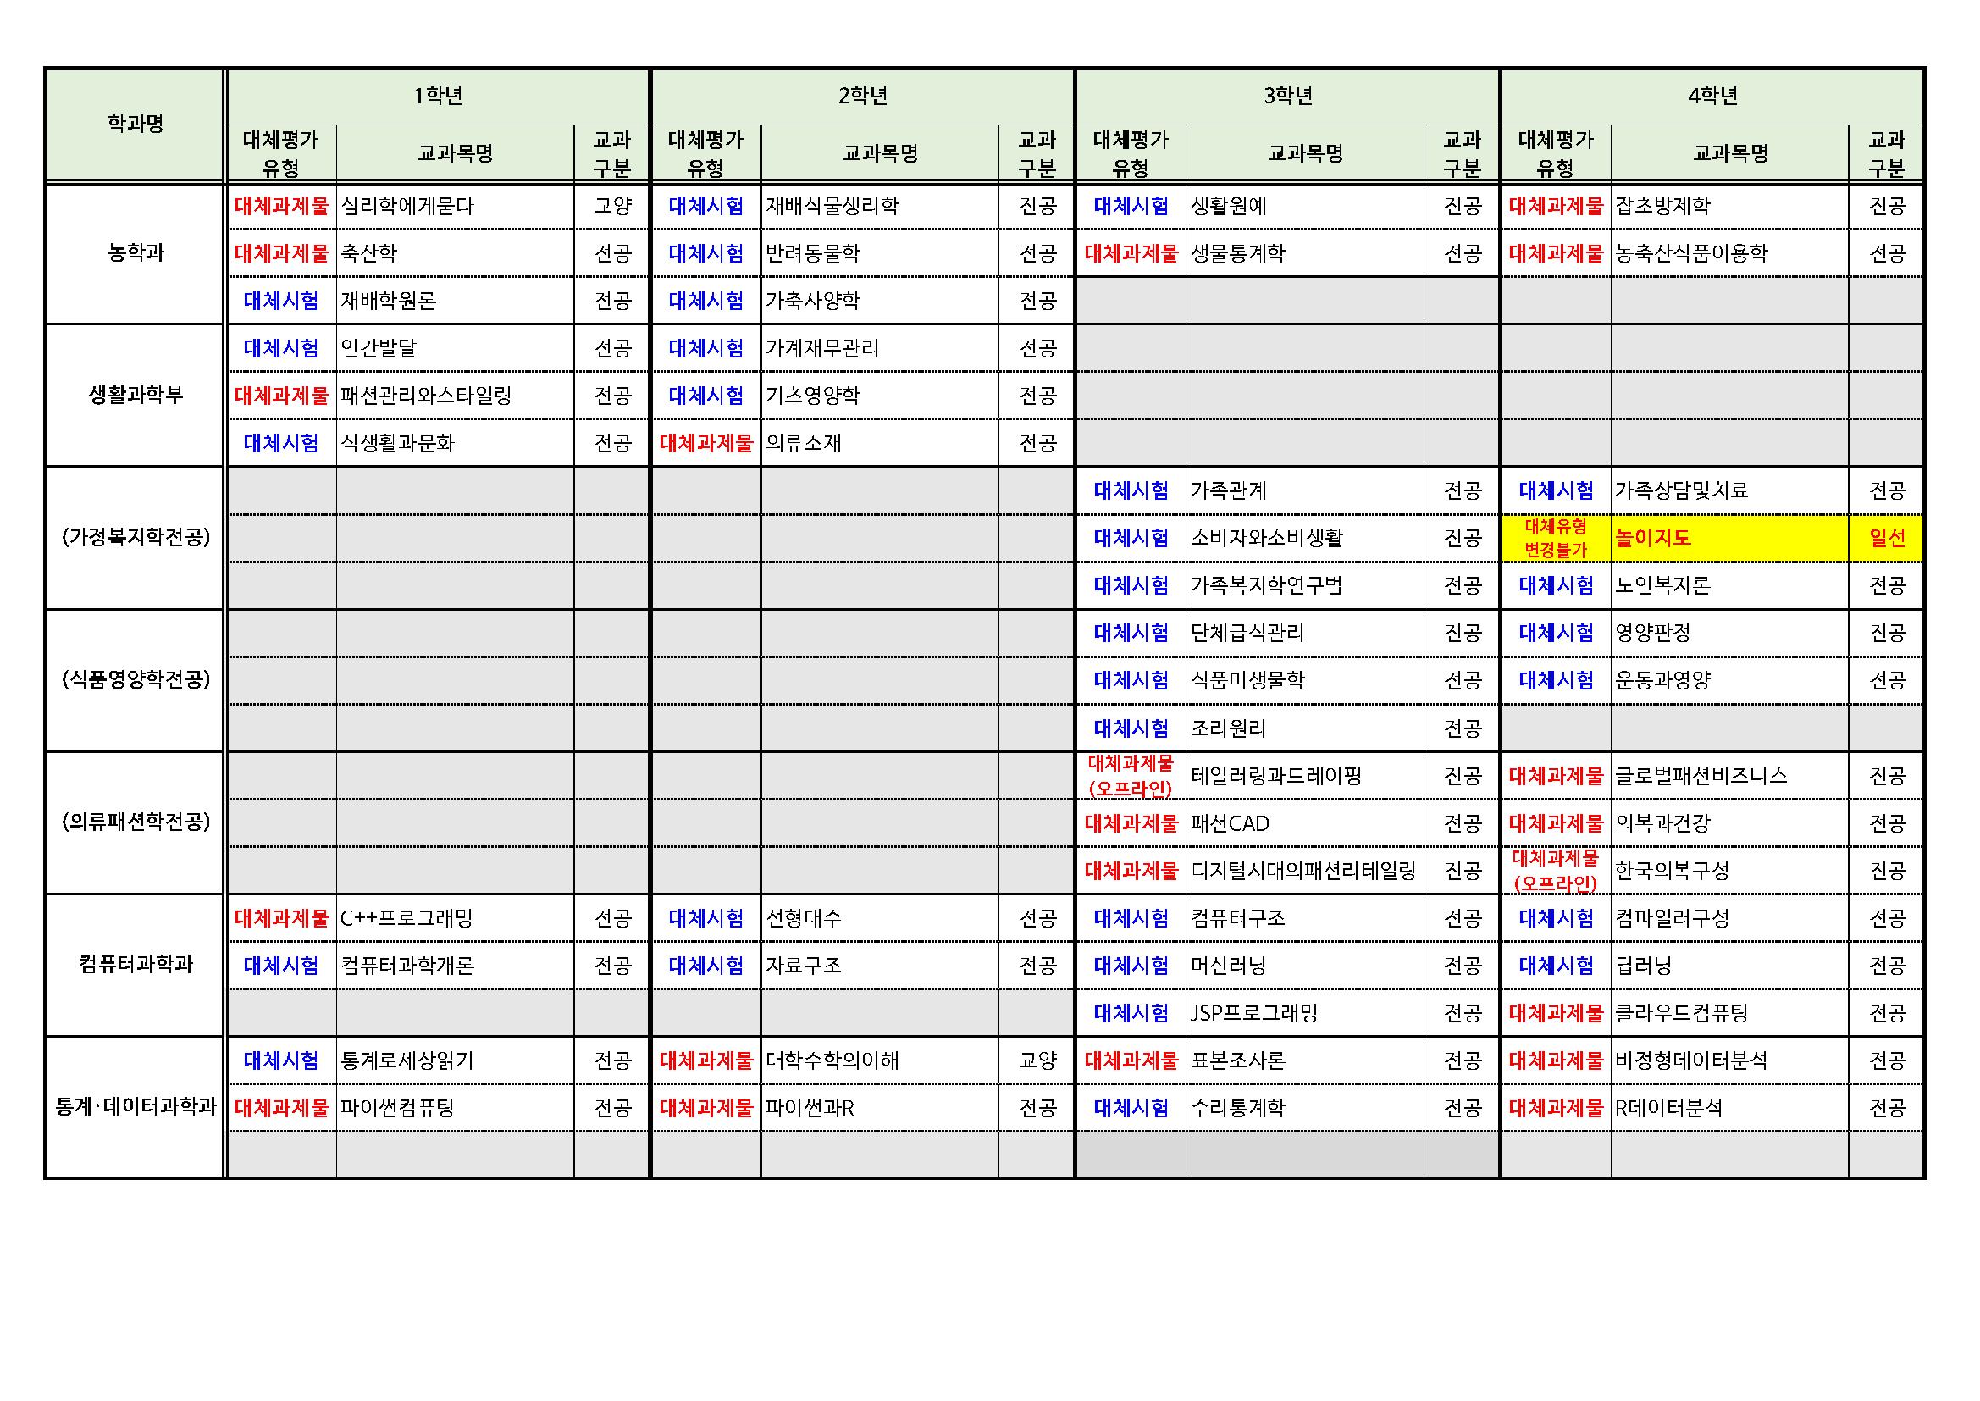This screenshot has width=1980, height=1401.
Task: Select the 식품미생물학 course cell
Action: pos(1305,680)
